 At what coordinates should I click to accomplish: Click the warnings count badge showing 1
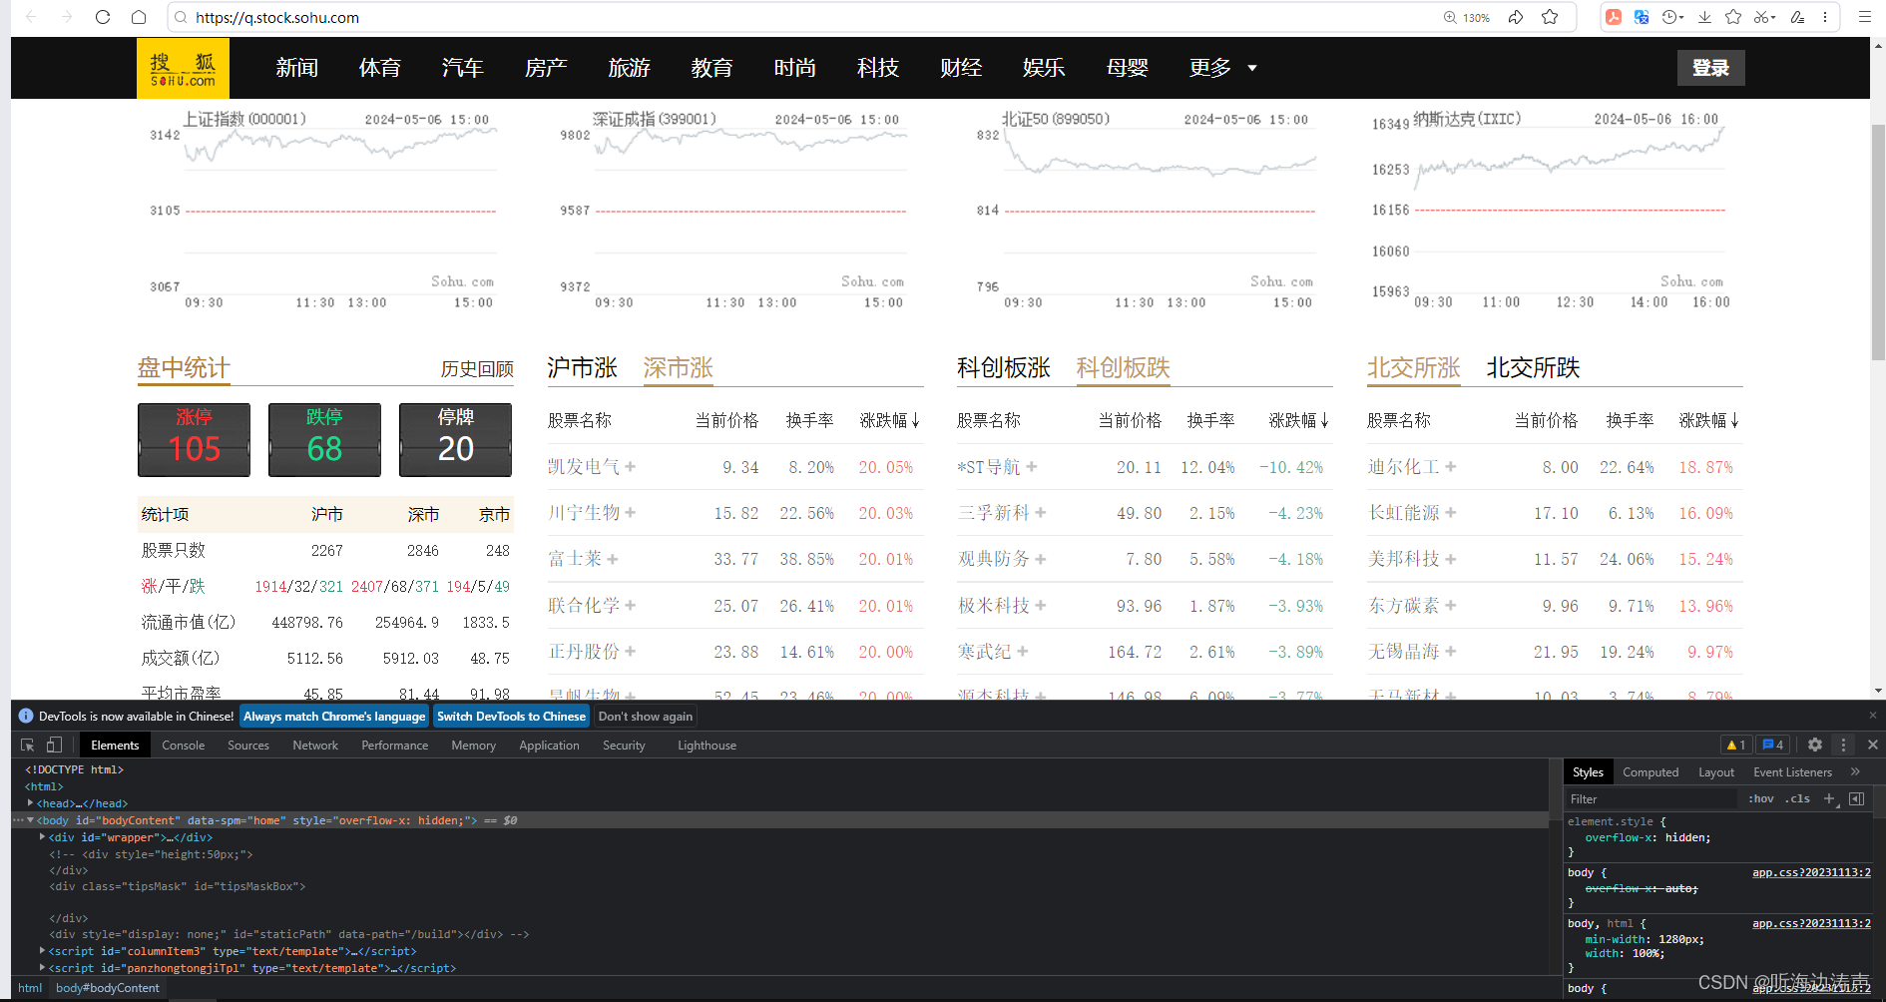[1736, 745]
